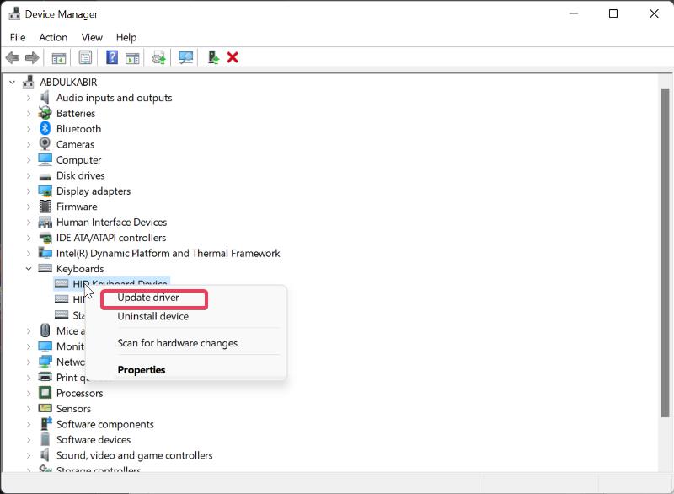Minimize the Device Manager window
The width and height of the screenshot is (674, 494).
coord(574,13)
